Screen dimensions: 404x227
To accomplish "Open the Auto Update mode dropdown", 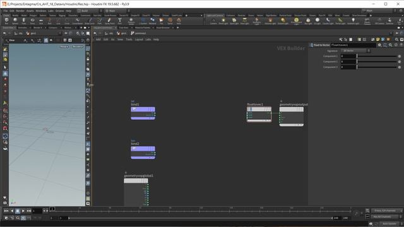I will pyautogui.click(x=391, y=224).
